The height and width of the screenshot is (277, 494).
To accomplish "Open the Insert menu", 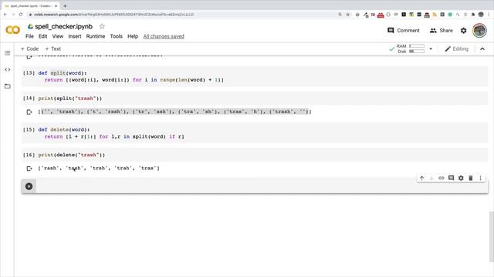I will 75,36.
